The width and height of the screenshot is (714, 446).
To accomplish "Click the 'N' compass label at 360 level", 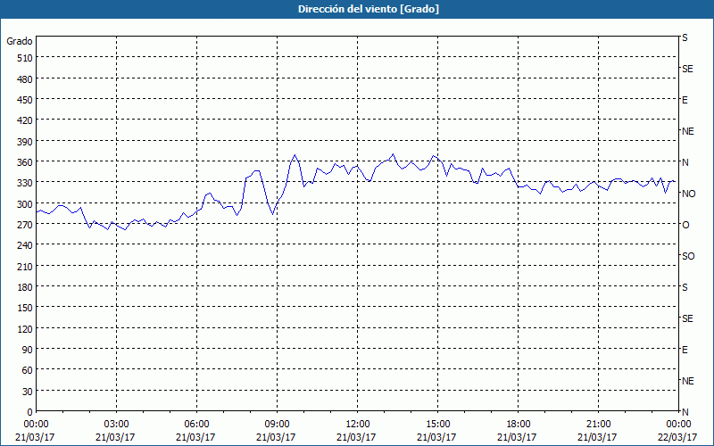I will click(x=685, y=162).
